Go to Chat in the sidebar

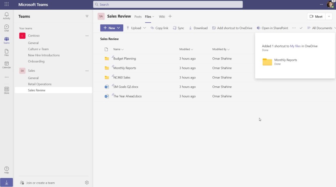[6, 28]
